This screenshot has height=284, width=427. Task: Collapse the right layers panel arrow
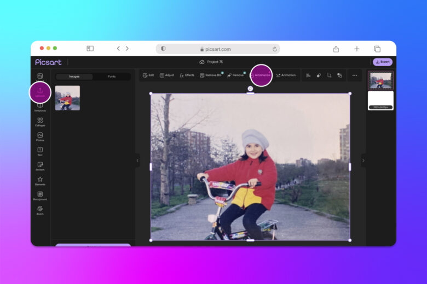pyautogui.click(x=363, y=161)
